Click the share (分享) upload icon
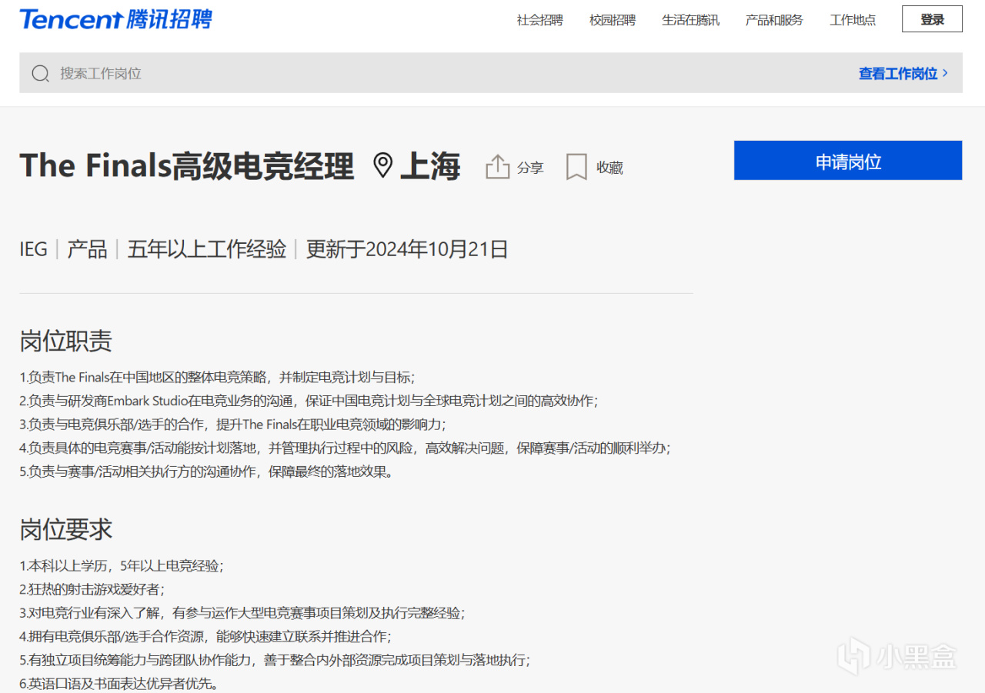 click(x=498, y=167)
